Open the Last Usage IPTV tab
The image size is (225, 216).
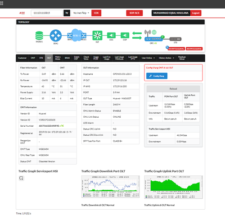pyautogui.click(x=133, y=58)
